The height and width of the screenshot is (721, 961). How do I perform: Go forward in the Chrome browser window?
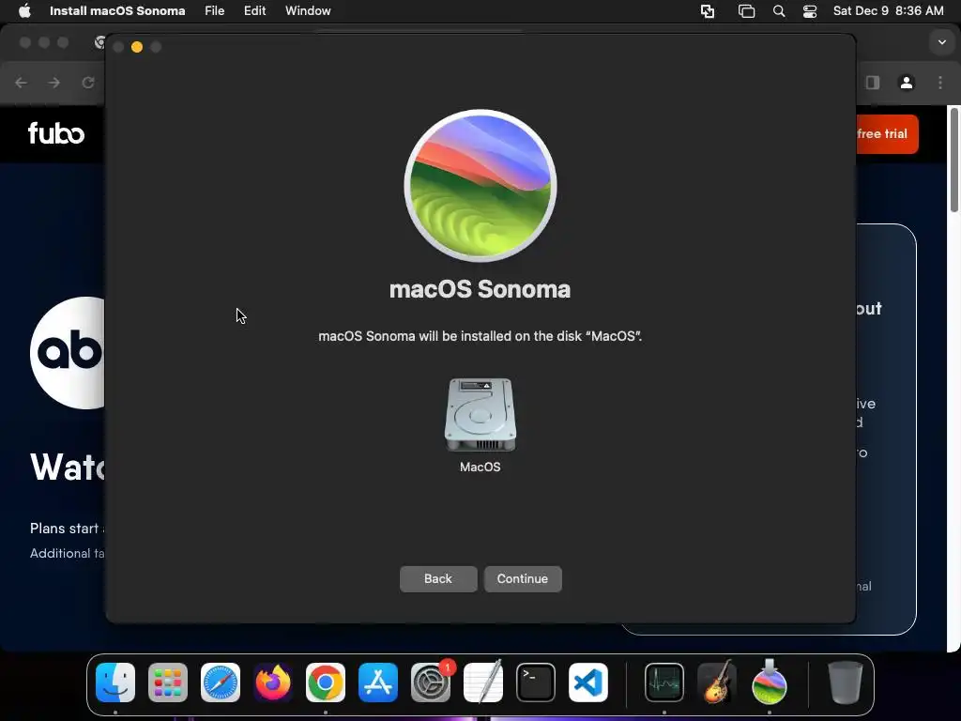(x=53, y=83)
